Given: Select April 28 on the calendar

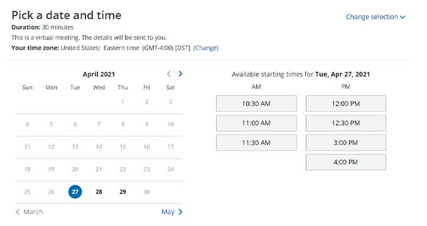Looking at the screenshot, I should point(99,191).
